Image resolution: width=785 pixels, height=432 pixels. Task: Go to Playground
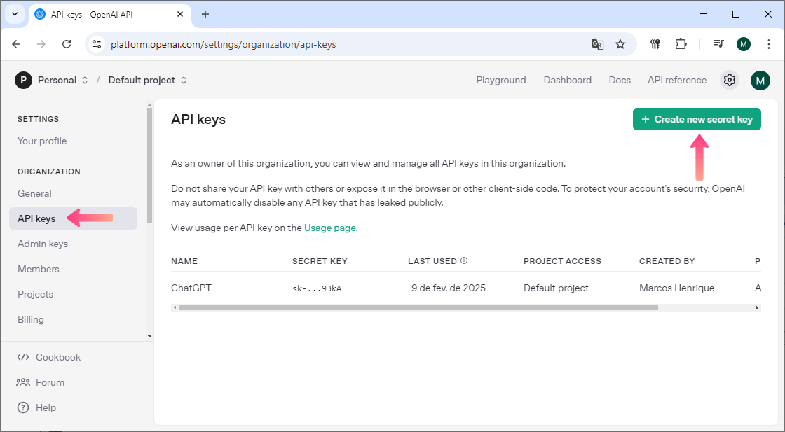[501, 80]
